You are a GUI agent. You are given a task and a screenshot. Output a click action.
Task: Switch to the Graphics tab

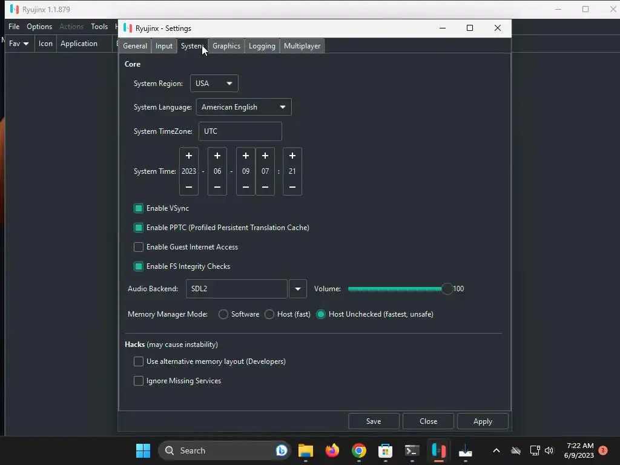226,46
